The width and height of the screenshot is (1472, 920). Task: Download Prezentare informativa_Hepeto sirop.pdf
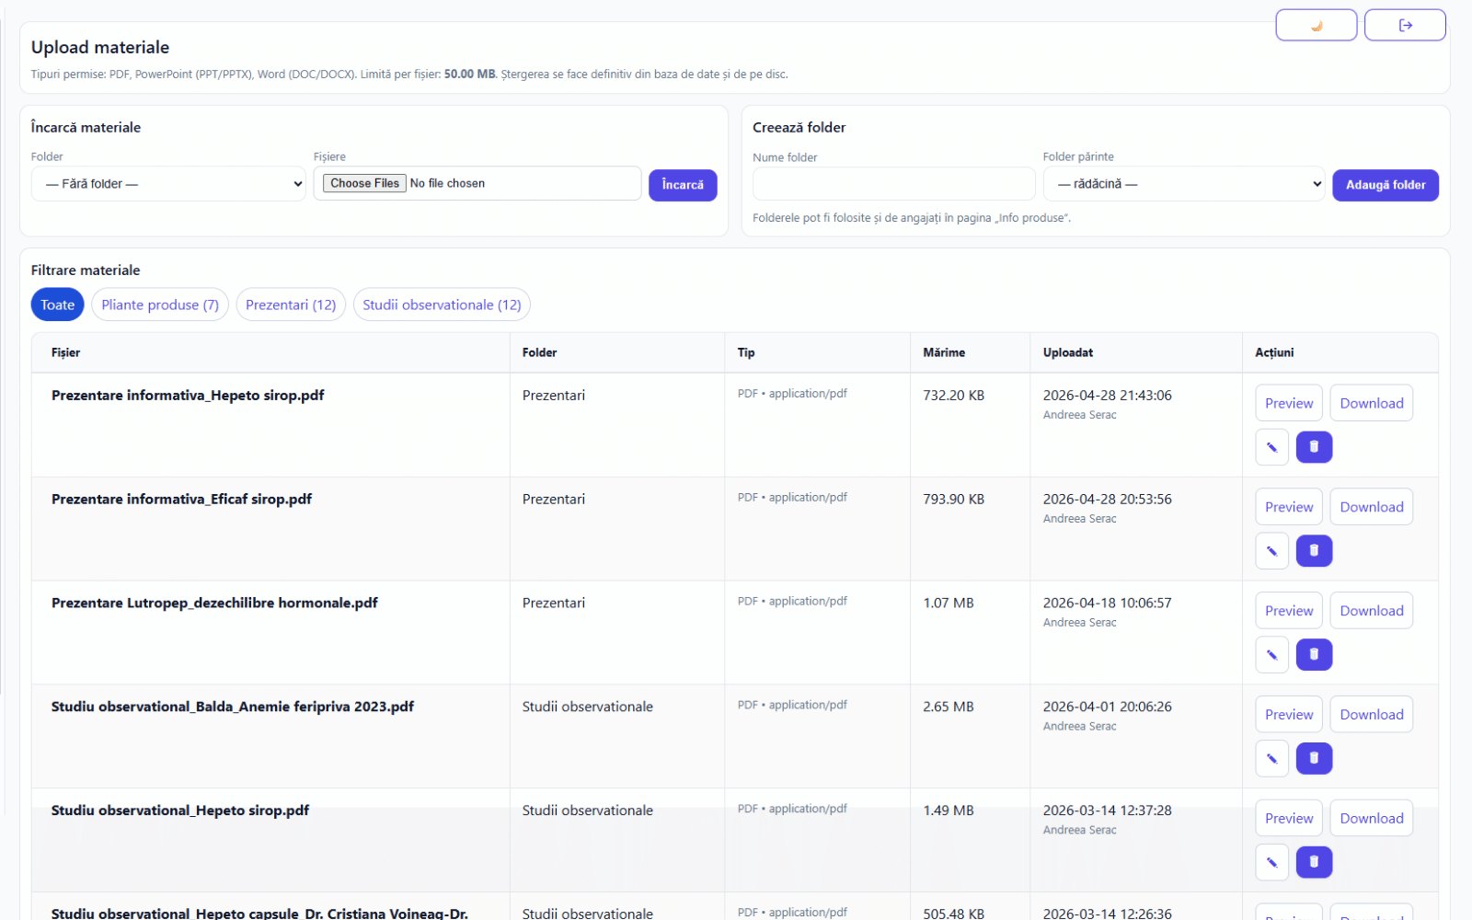tap(1372, 403)
